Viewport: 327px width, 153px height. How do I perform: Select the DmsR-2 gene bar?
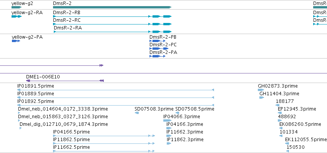click(x=112, y=7)
